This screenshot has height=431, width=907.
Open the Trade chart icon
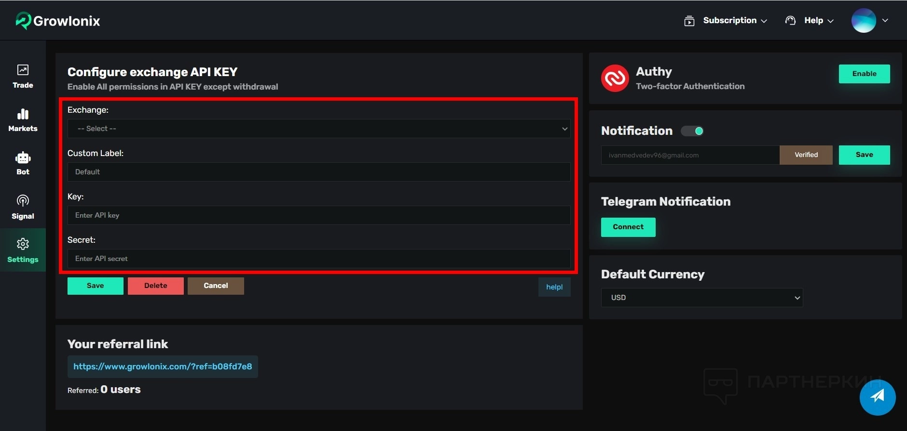point(23,70)
